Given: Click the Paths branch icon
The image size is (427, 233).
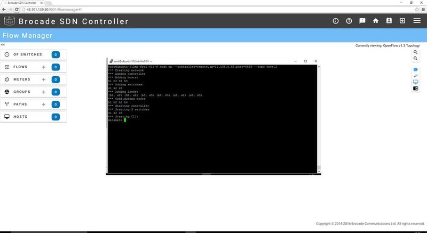Looking at the screenshot, I should (7, 104).
